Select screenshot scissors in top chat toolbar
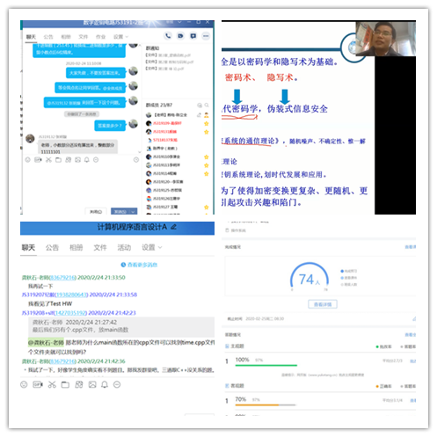 click(x=48, y=160)
